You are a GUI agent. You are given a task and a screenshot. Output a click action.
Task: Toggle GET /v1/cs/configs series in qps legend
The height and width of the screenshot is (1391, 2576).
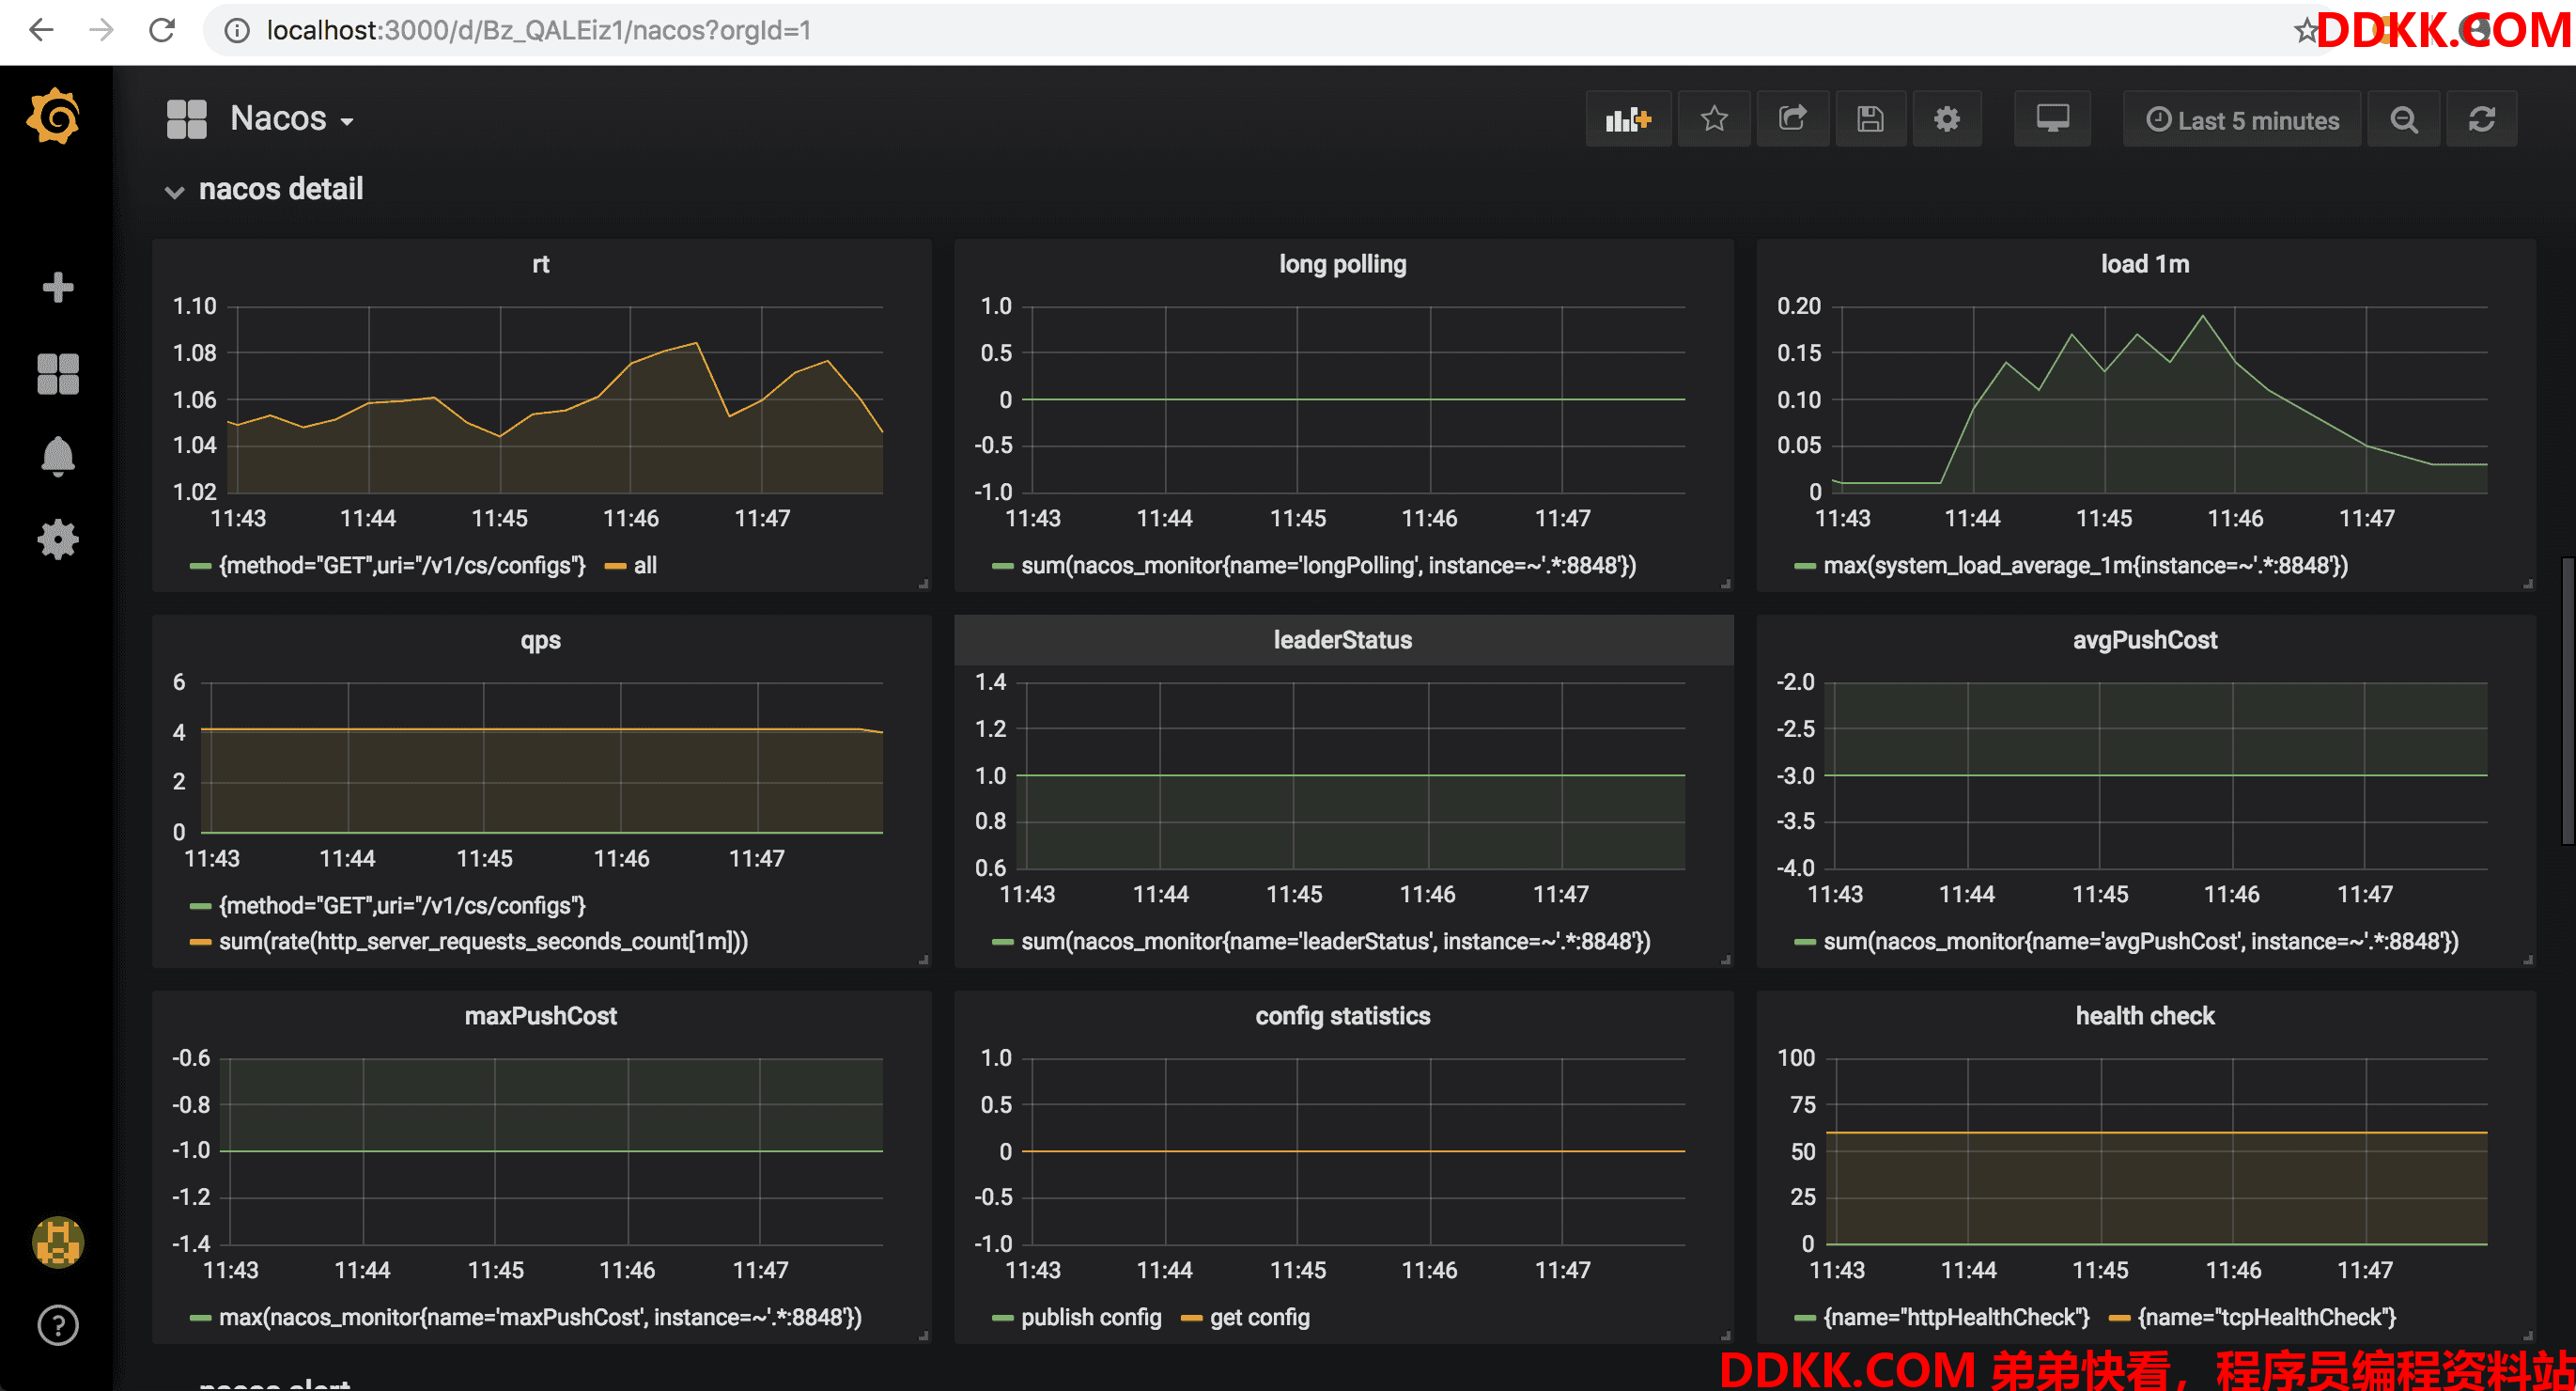(x=402, y=906)
